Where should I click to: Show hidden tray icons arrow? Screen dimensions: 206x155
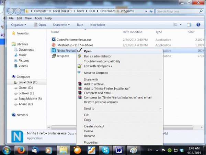[157, 150]
